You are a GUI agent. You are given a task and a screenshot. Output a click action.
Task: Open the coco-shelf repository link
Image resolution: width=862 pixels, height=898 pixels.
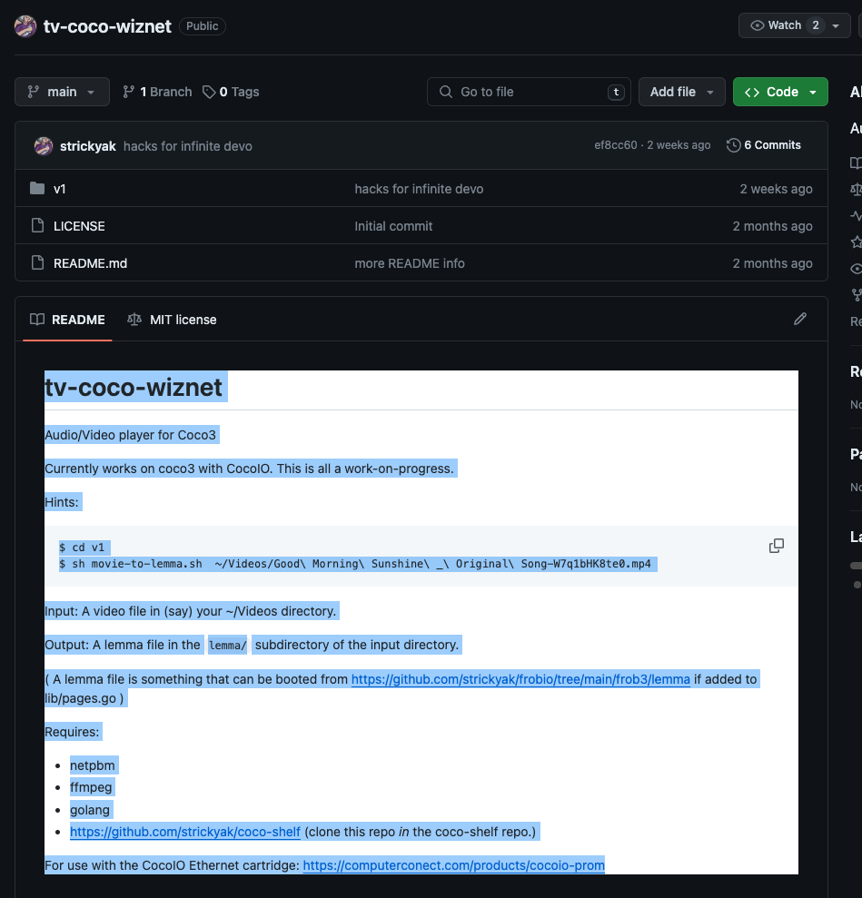tap(185, 832)
